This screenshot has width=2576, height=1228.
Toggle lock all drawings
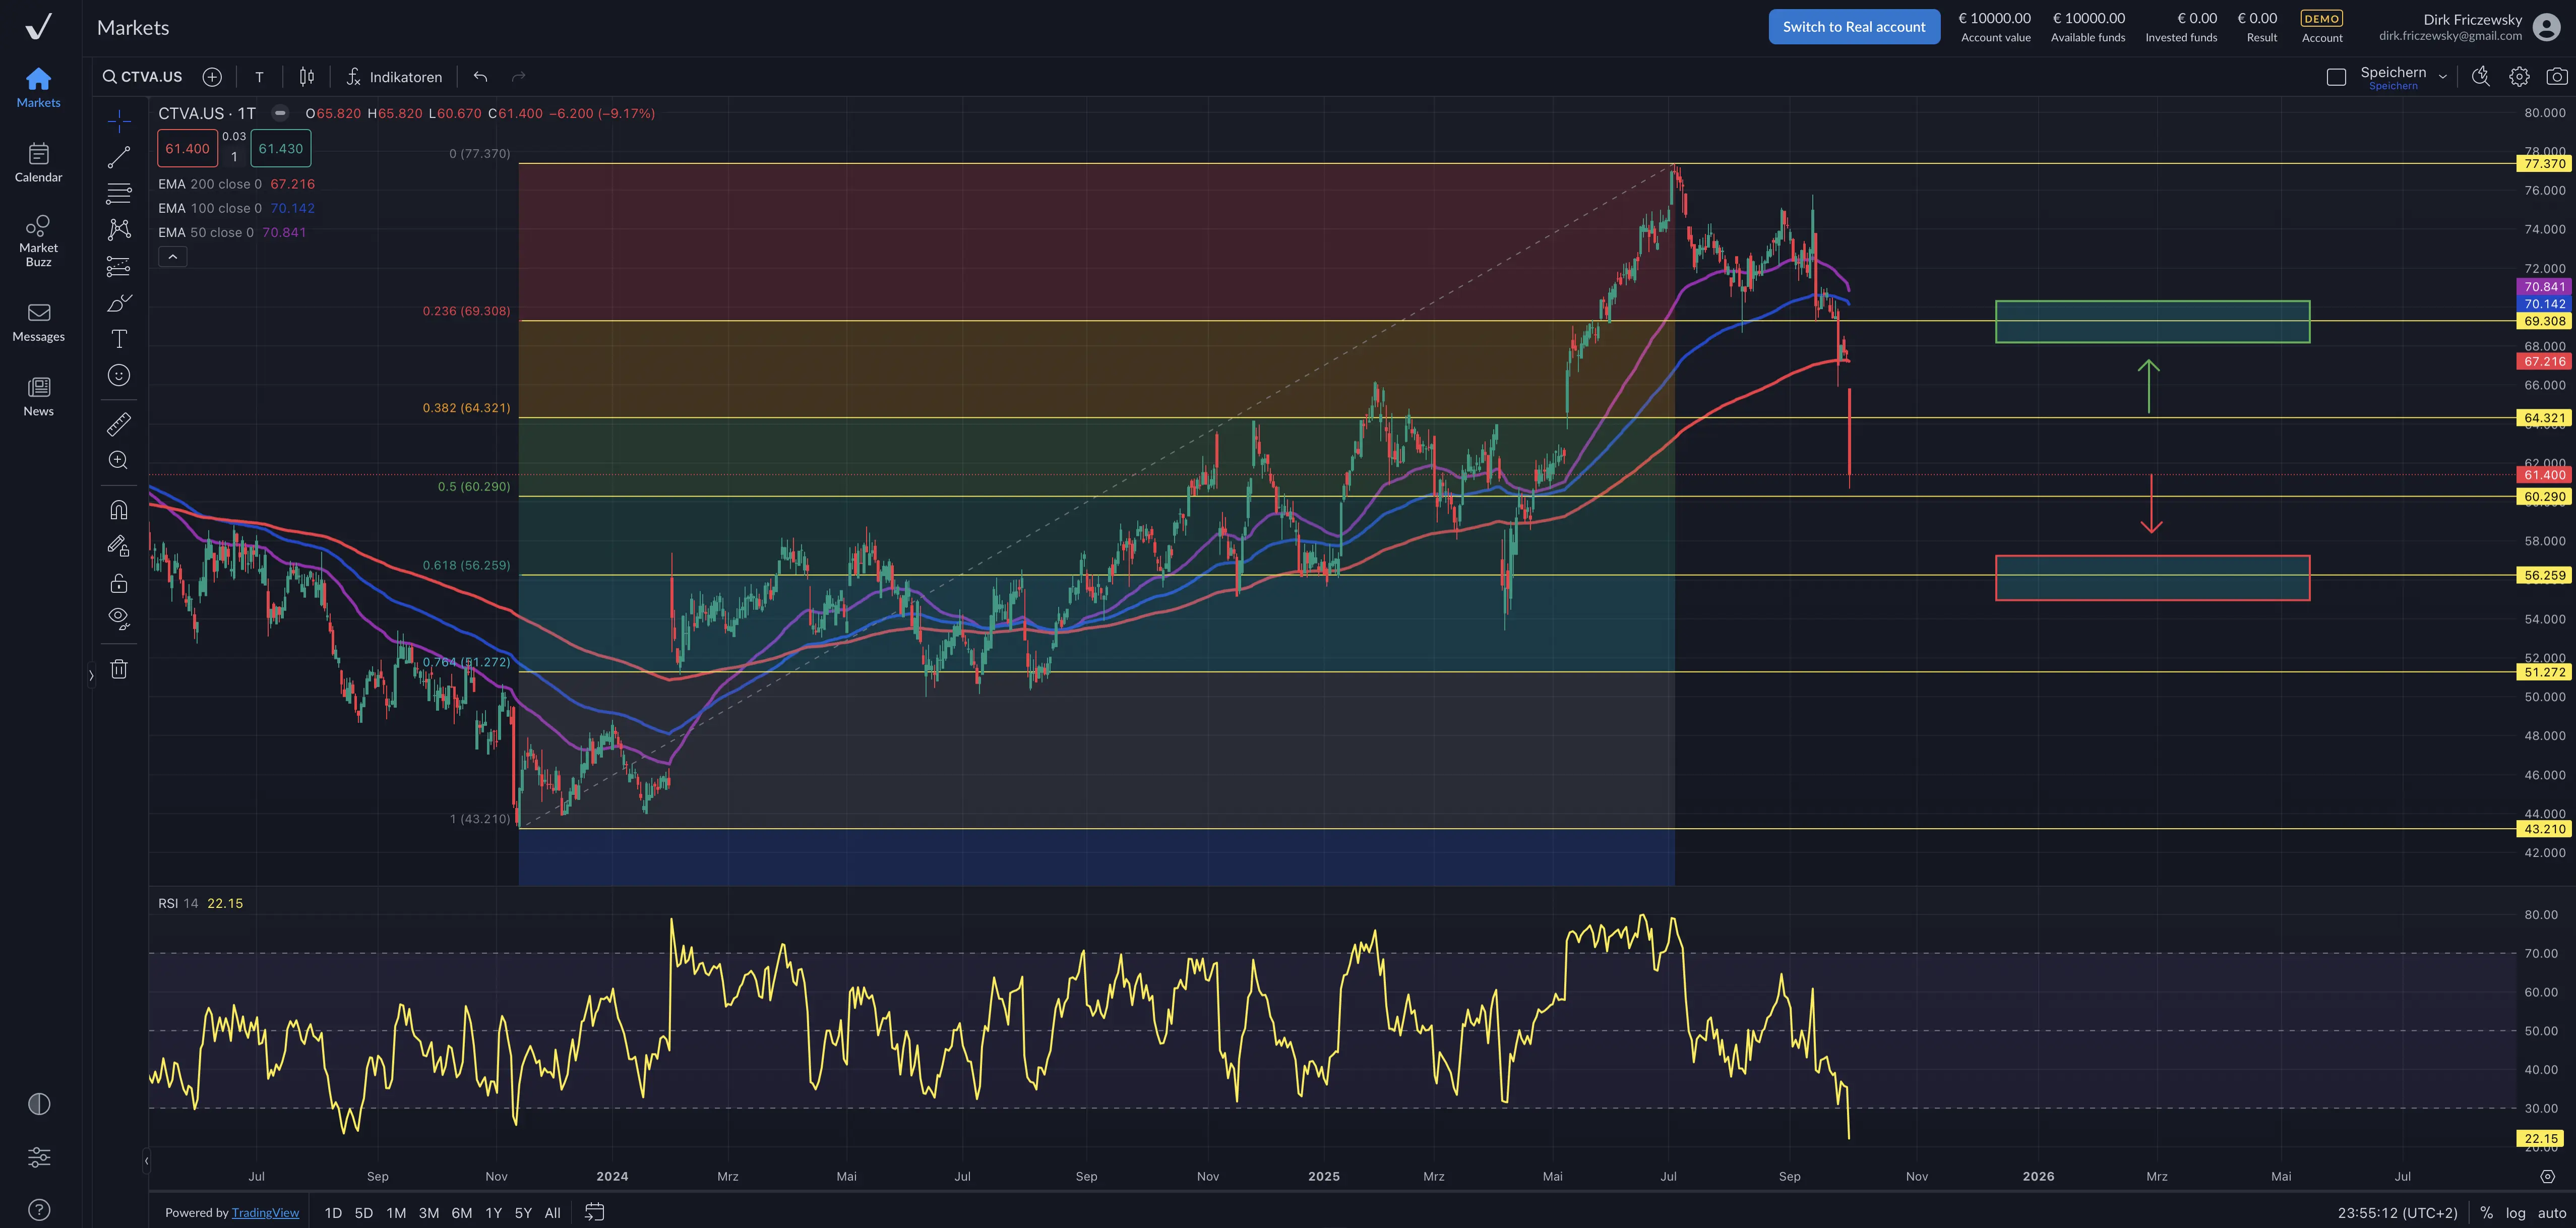pos(119,583)
